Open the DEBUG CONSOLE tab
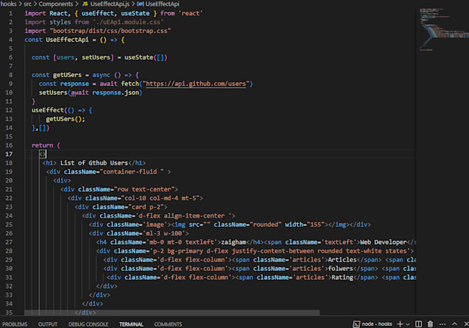The image size is (469, 328). click(88, 325)
